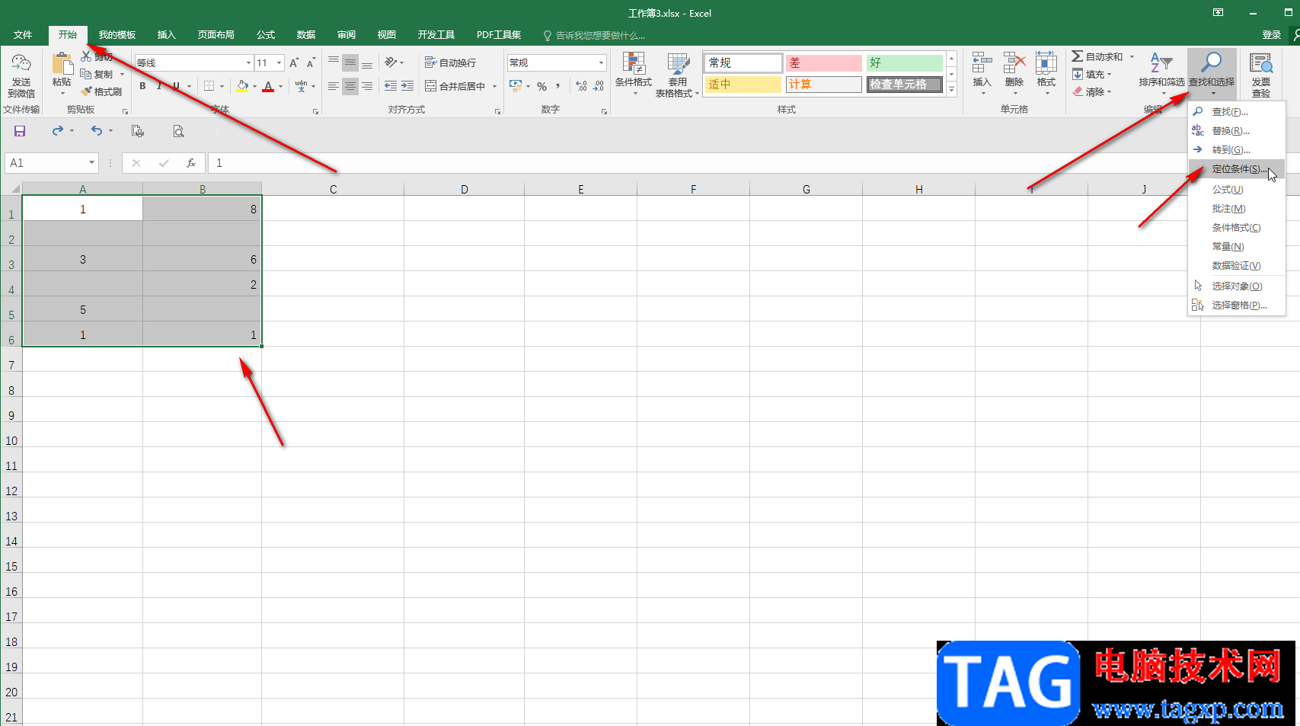Switch to the 公式 Formulas tab

(x=266, y=35)
